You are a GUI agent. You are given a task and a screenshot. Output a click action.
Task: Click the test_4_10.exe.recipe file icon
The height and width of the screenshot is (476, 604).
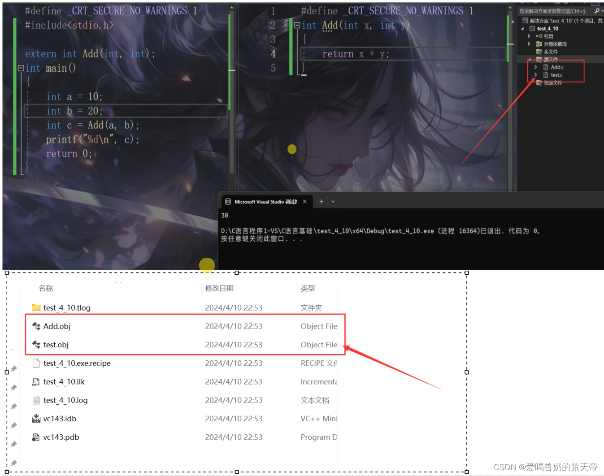click(x=36, y=363)
